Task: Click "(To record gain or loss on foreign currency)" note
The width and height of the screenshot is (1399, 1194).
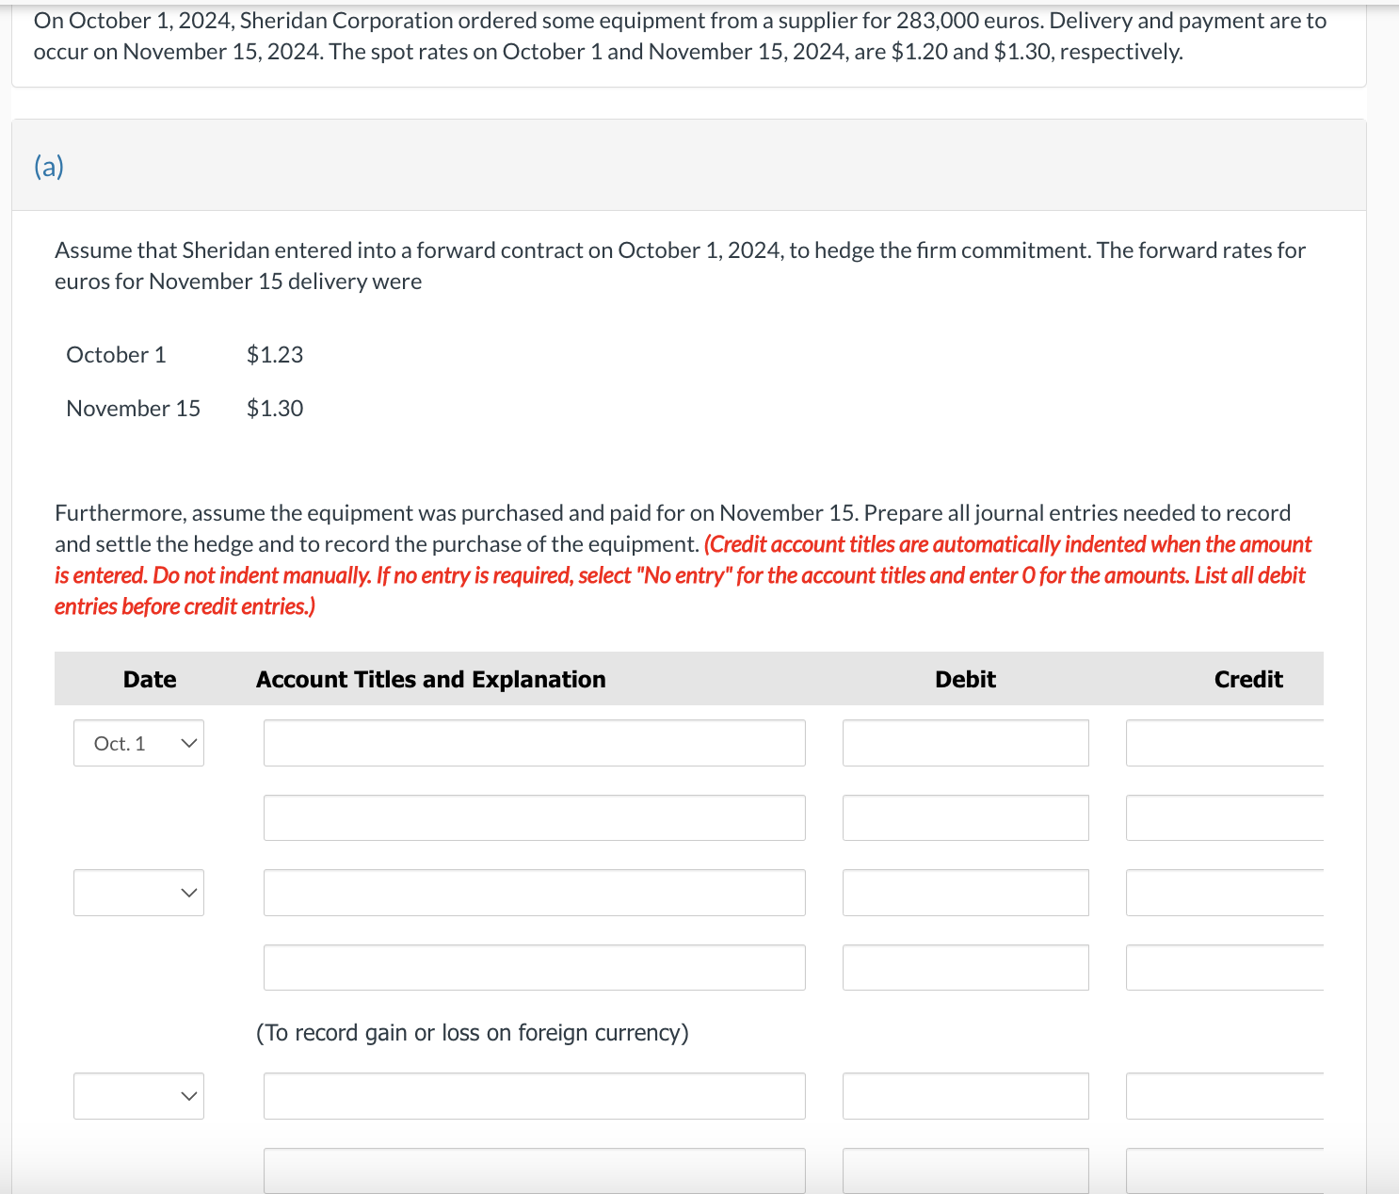Action: pos(473,1033)
